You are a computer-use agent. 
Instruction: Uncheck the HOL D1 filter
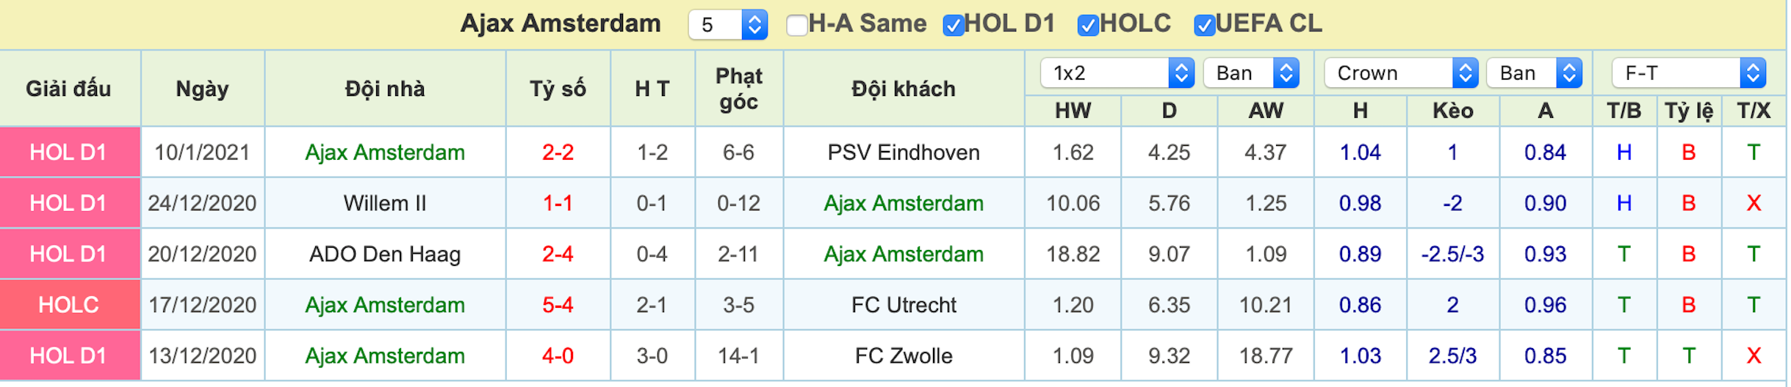(x=953, y=25)
